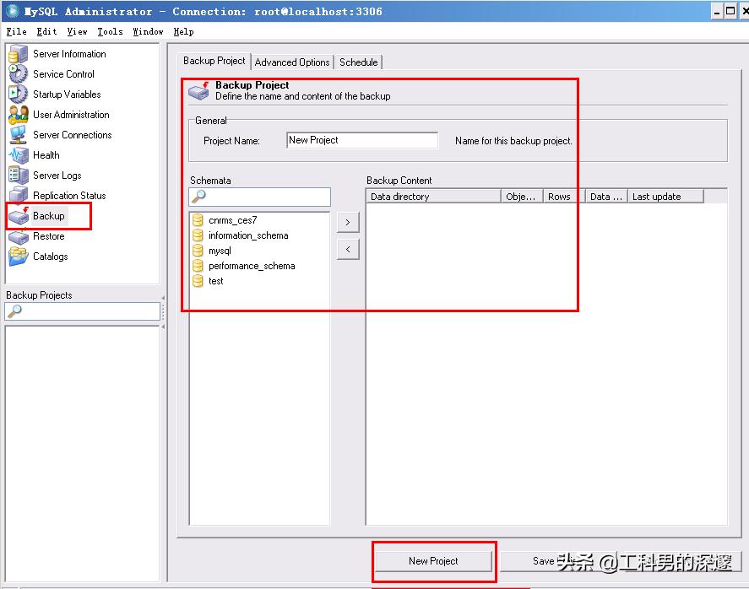Select Catalogs label in sidebar
749x589 pixels.
click(50, 257)
